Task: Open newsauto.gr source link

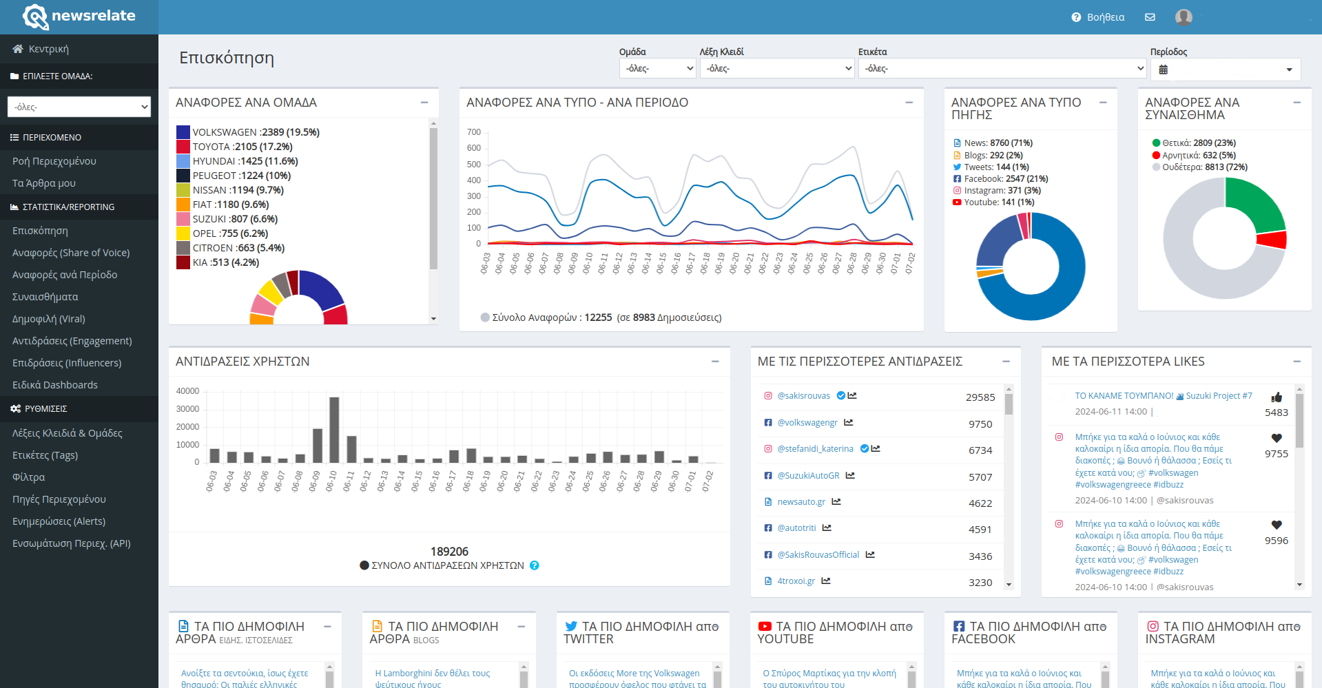Action: pyautogui.click(x=801, y=502)
